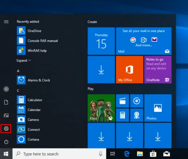The width and height of the screenshot is (188, 159).
Task: Click the Create group heading
Action: tap(92, 22)
